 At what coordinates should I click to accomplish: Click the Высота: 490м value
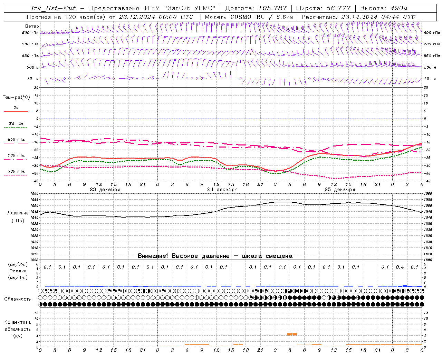coord(384,8)
